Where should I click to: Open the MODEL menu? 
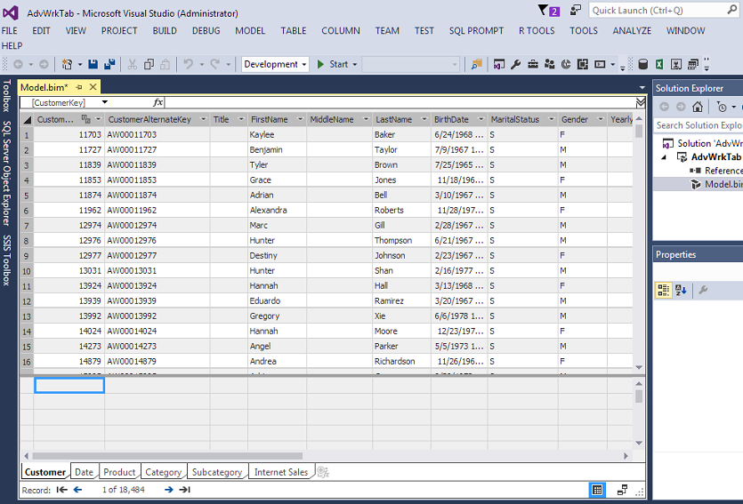[250, 30]
